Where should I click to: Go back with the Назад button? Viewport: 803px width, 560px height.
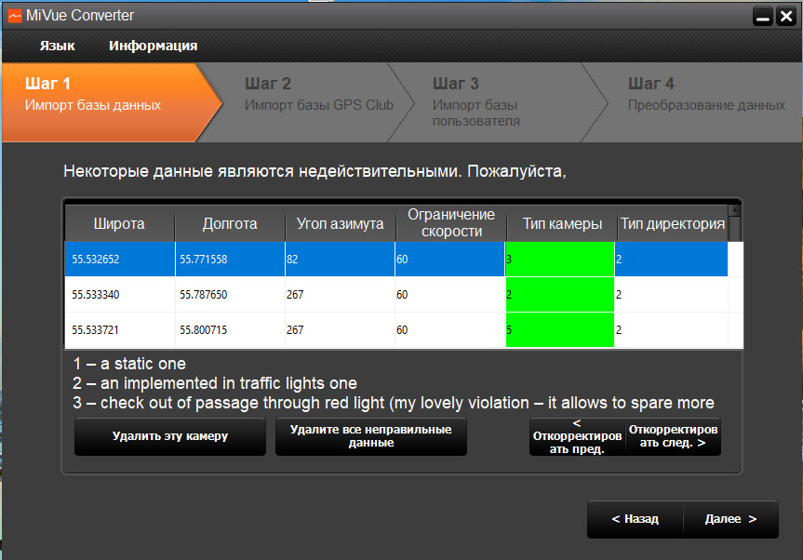pyautogui.click(x=635, y=519)
